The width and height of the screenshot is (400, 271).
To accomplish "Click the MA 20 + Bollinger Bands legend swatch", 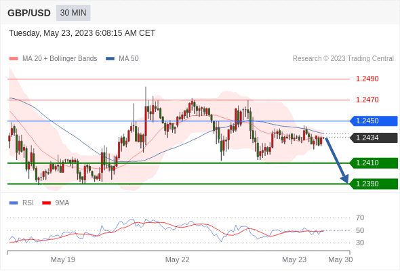I will point(14,59).
